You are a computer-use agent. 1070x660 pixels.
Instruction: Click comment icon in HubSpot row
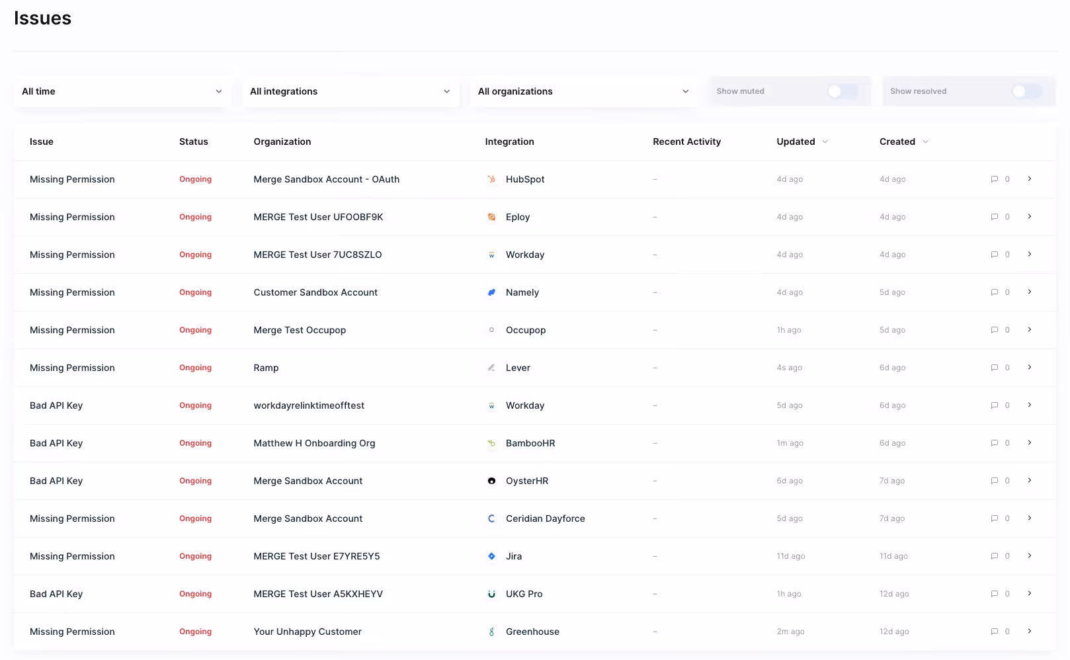coord(994,179)
